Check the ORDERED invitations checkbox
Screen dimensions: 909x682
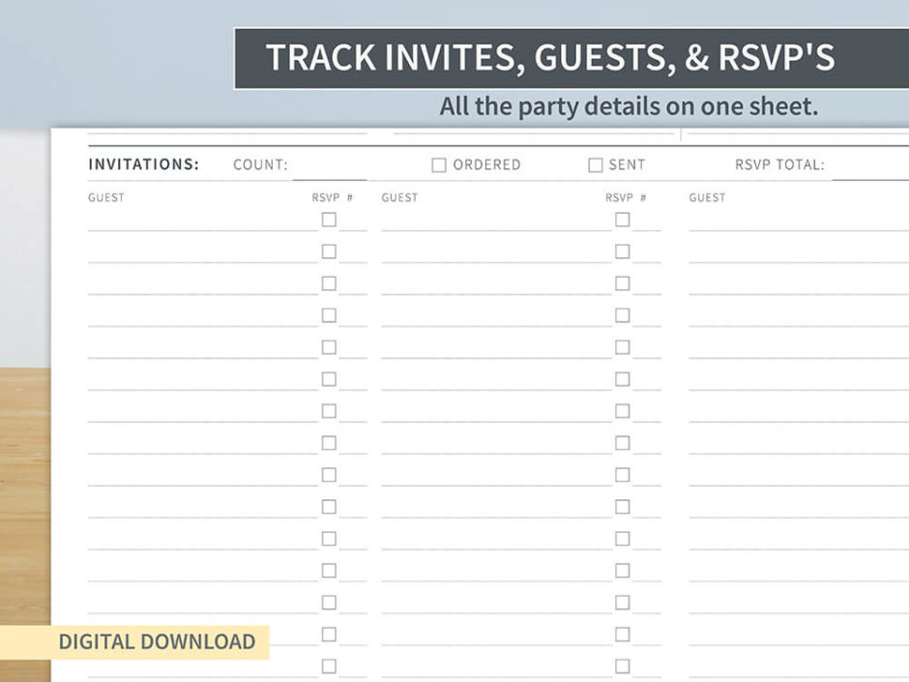(x=439, y=165)
